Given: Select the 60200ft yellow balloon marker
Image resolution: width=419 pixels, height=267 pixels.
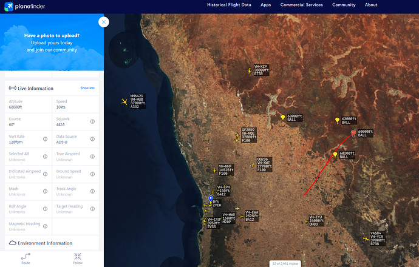Looking at the screenshot, I should pos(335,155).
